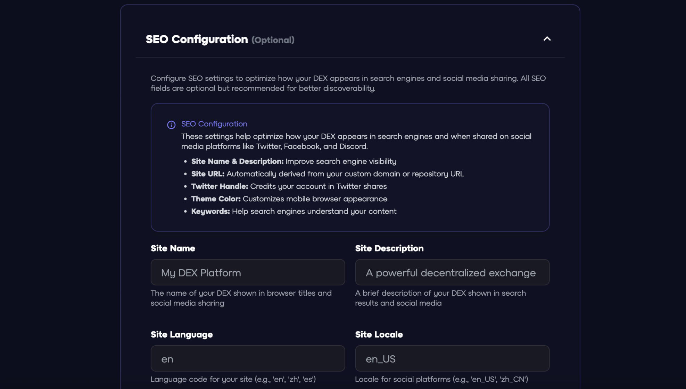Click the Site URL bullet item
The height and width of the screenshot is (389, 686).
[327, 174]
